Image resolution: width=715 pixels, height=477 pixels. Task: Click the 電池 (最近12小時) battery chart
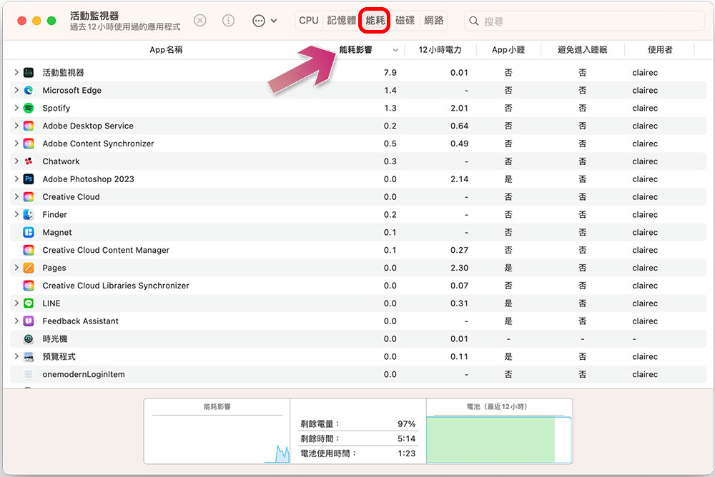coord(499,431)
